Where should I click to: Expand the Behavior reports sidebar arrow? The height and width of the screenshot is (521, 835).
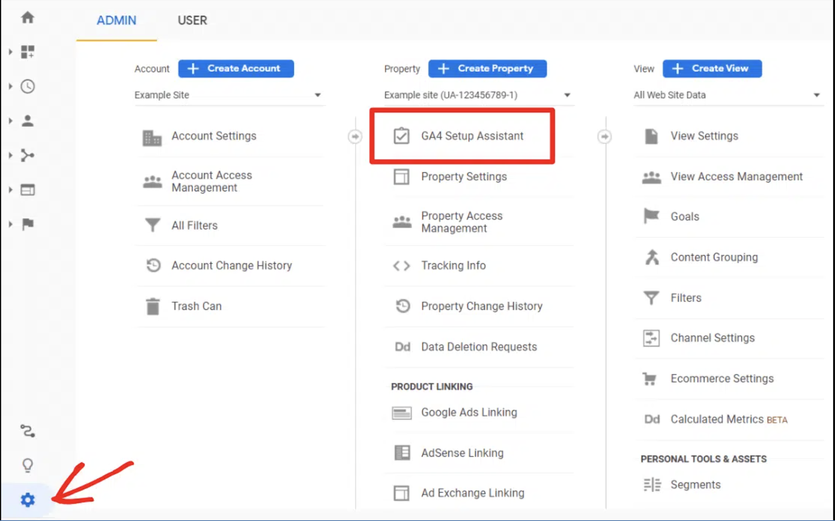tap(10, 190)
